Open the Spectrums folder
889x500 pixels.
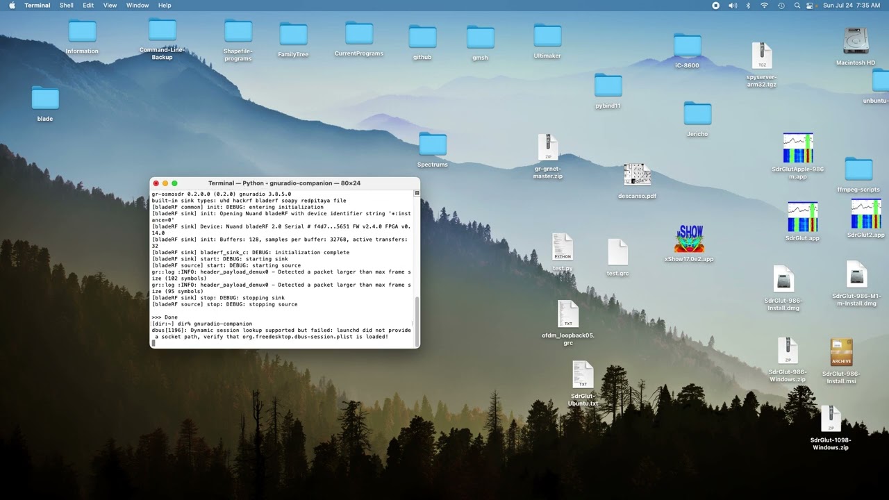[433, 145]
